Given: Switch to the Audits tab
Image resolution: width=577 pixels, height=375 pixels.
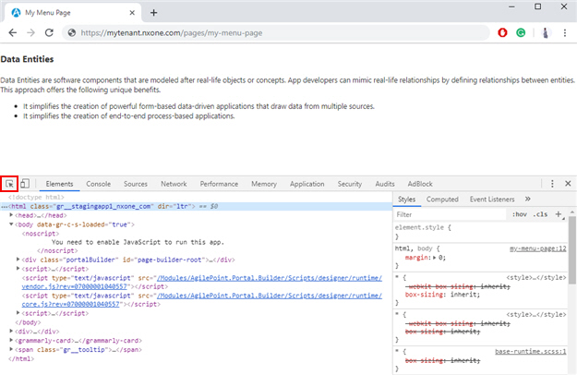Looking at the screenshot, I should (385, 184).
